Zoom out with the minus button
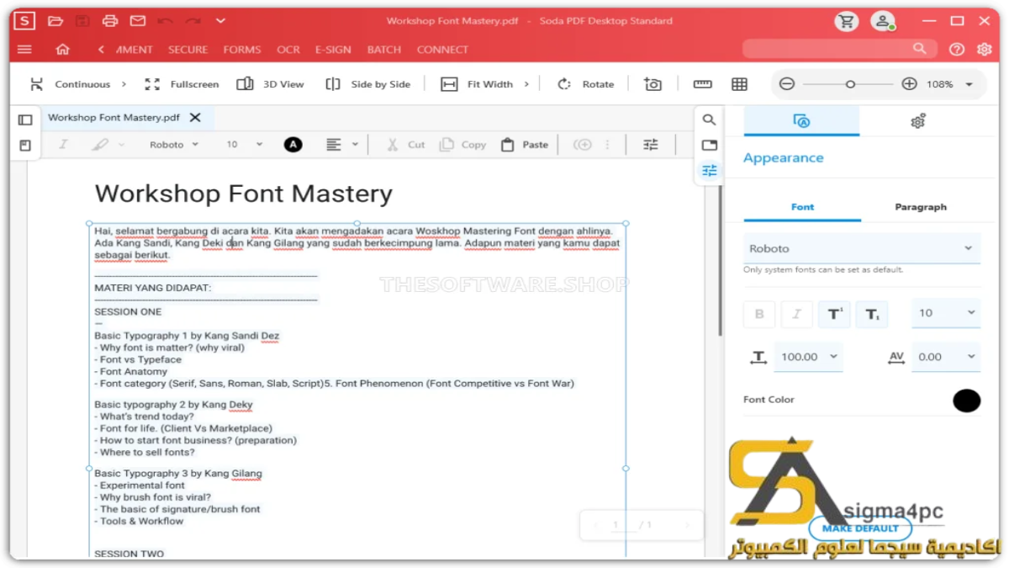The height and width of the screenshot is (568, 1009). (x=787, y=84)
